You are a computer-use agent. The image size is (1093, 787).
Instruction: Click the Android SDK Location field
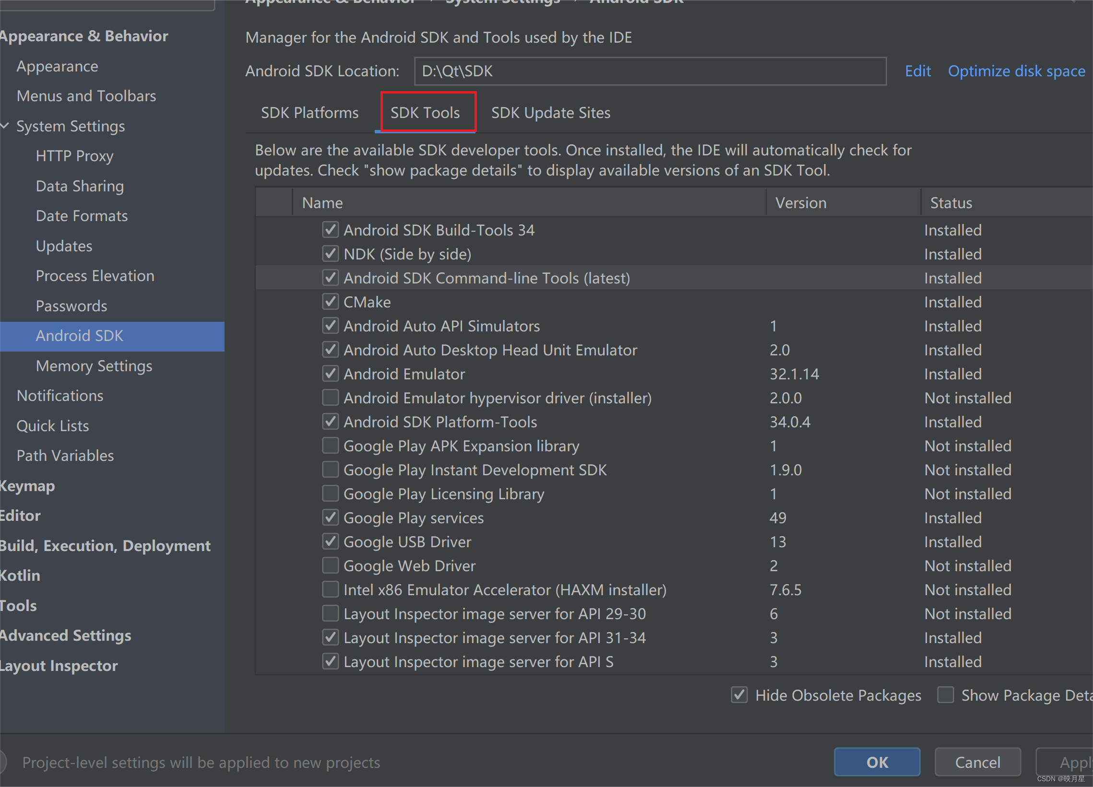coord(650,71)
